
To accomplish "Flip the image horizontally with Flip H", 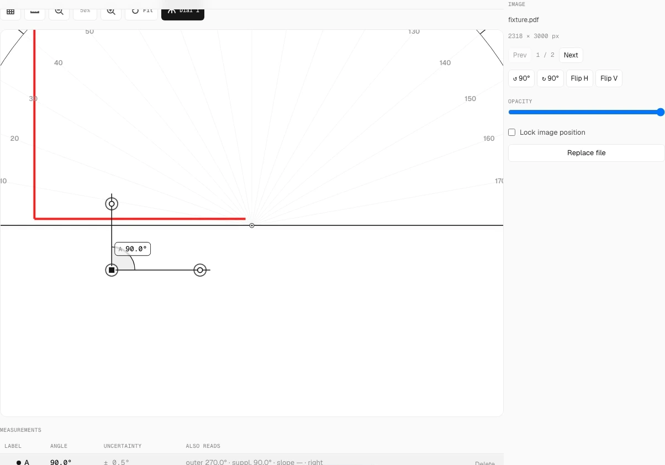I will click(579, 78).
